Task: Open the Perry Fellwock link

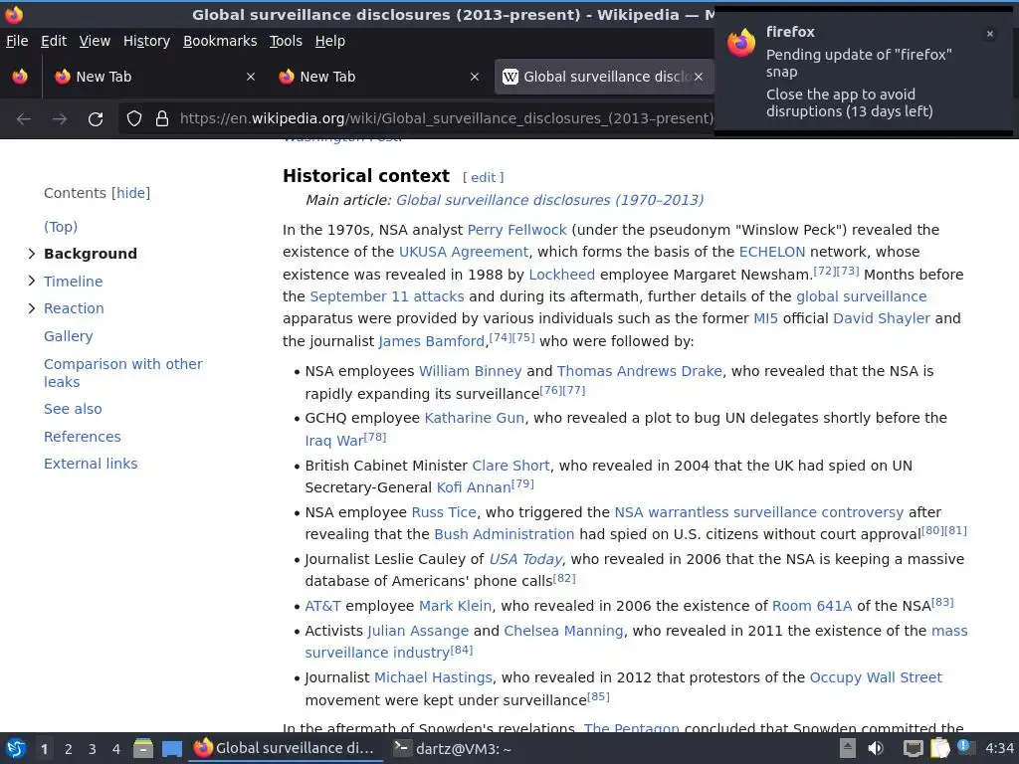Action: pyautogui.click(x=516, y=230)
